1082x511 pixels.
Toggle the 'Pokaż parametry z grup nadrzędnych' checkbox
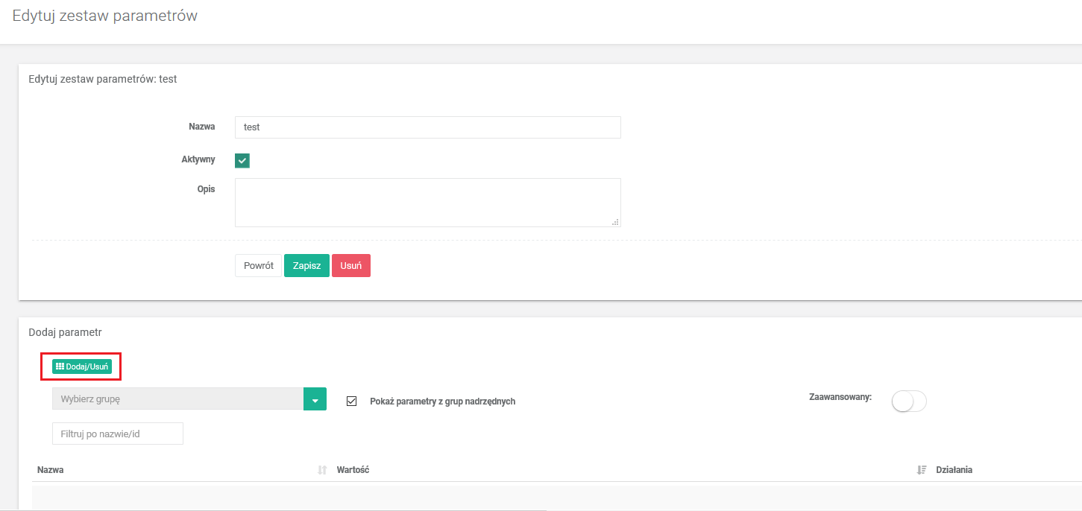tap(352, 401)
